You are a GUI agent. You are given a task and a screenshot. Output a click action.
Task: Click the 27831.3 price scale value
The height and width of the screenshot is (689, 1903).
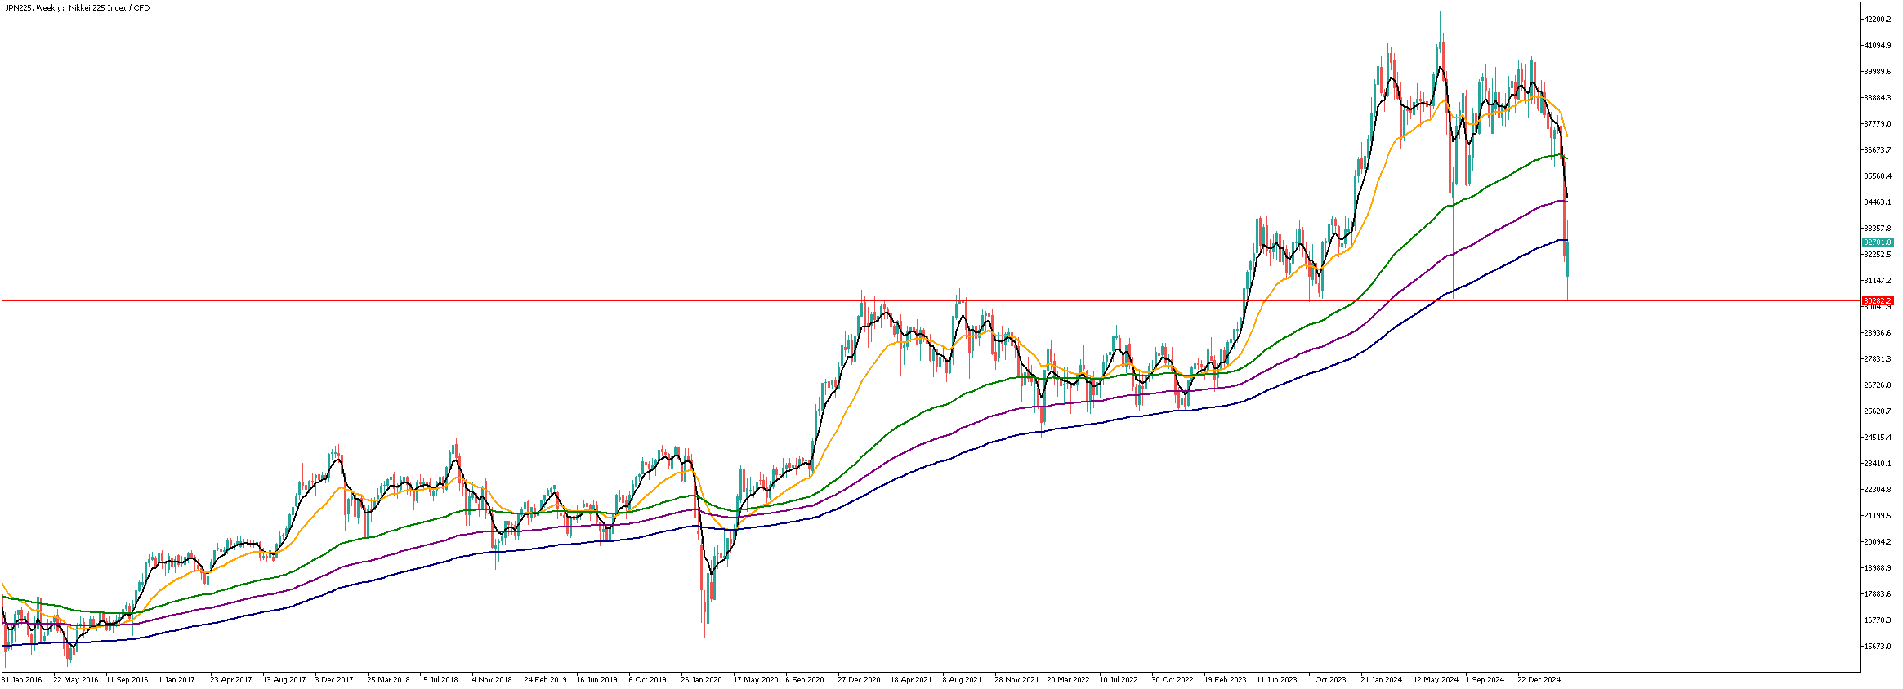[x=1877, y=359]
